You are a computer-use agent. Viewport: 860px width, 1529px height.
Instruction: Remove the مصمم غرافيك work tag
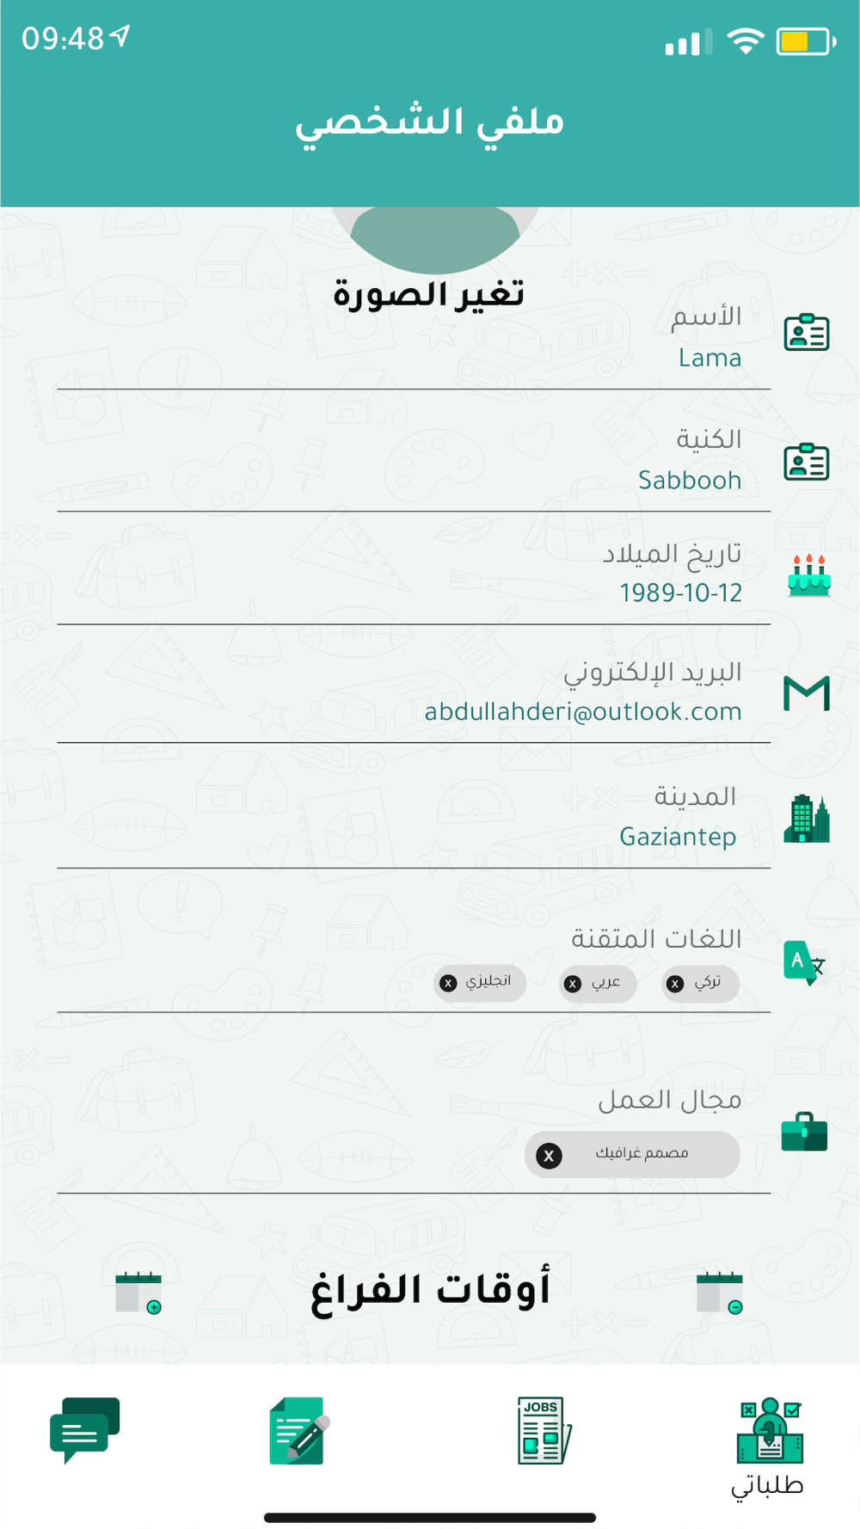(549, 1156)
